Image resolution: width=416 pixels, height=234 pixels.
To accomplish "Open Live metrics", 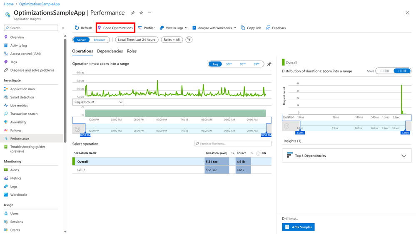I will coord(19,105).
